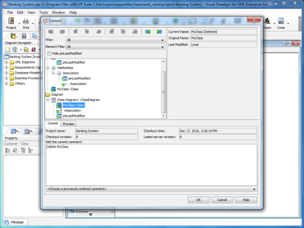Open the Filter dropdown set to All
This screenshot has height=228, width=304.
point(115,40)
